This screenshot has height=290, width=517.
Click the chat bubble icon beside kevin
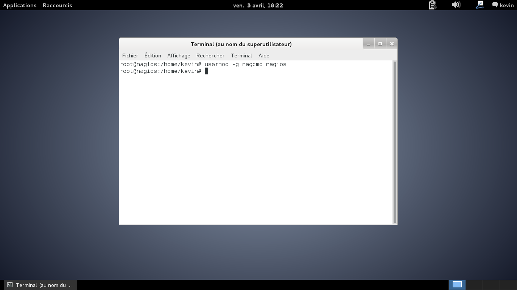(495, 5)
